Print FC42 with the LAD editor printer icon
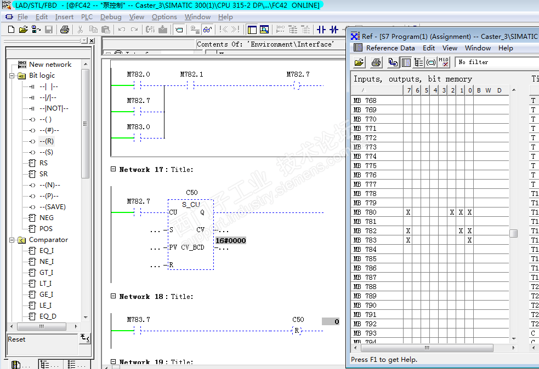Screen dimensions: 539x369 pyautogui.click(x=65, y=30)
